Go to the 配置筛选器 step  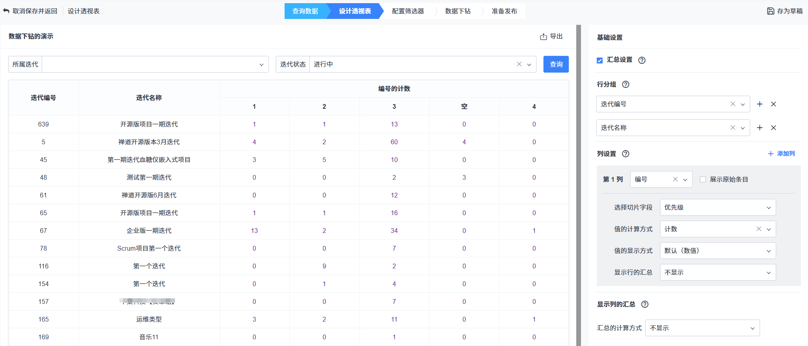[x=408, y=11]
